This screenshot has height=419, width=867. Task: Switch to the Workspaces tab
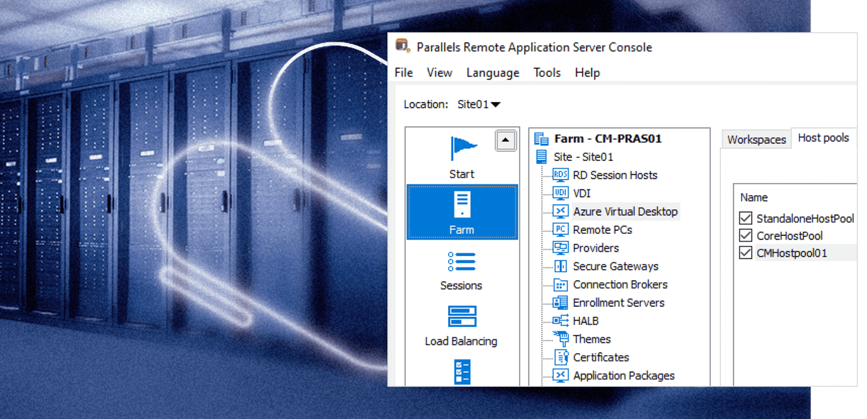756,139
